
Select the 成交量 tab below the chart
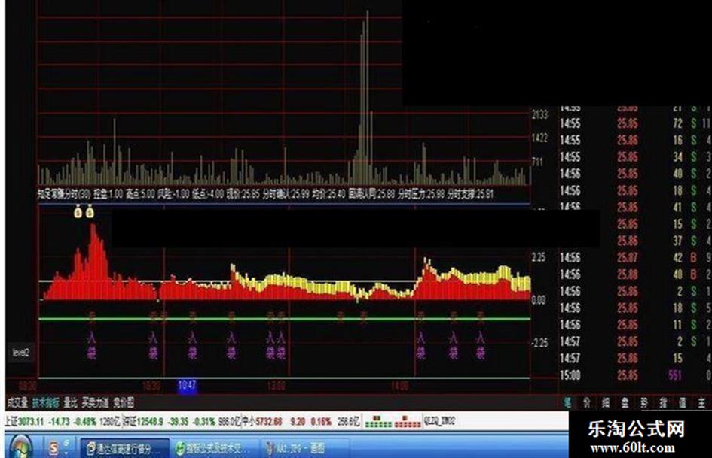click(18, 402)
